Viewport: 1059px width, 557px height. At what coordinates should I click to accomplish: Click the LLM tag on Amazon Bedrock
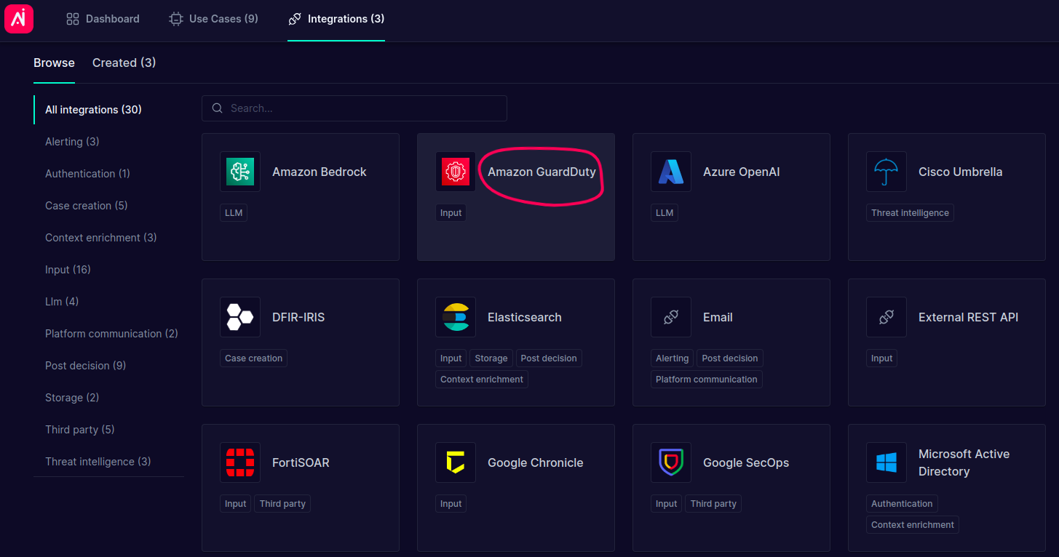pyautogui.click(x=234, y=213)
